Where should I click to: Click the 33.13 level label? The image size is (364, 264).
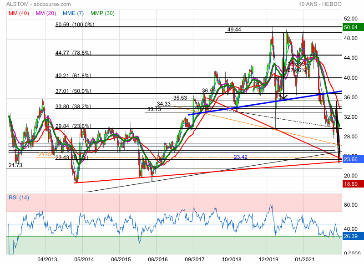tap(154, 109)
